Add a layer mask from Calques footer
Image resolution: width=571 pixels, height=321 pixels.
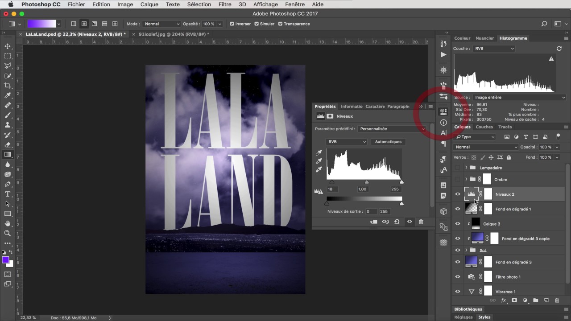pyautogui.click(x=514, y=300)
